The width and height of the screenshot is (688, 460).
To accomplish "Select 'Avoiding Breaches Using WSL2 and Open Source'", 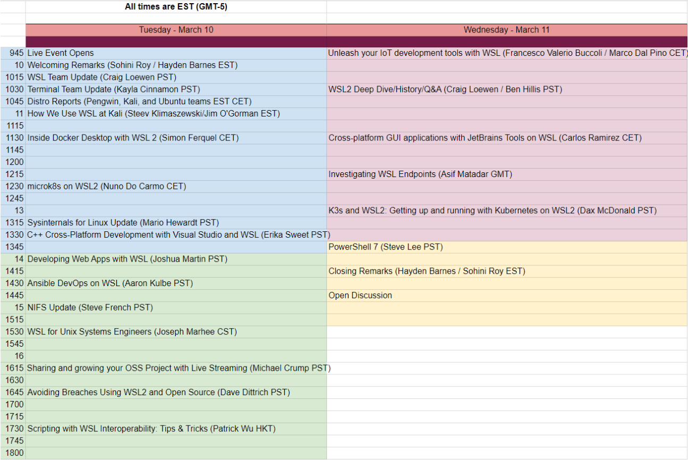I will point(176,392).
